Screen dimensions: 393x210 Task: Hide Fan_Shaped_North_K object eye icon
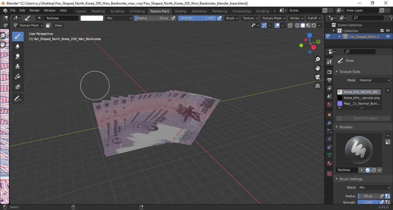tap(388, 36)
